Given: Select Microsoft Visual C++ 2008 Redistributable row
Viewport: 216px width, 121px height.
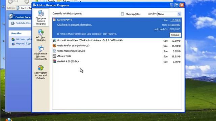Looking at the screenshot, I should [x=117, y=40].
